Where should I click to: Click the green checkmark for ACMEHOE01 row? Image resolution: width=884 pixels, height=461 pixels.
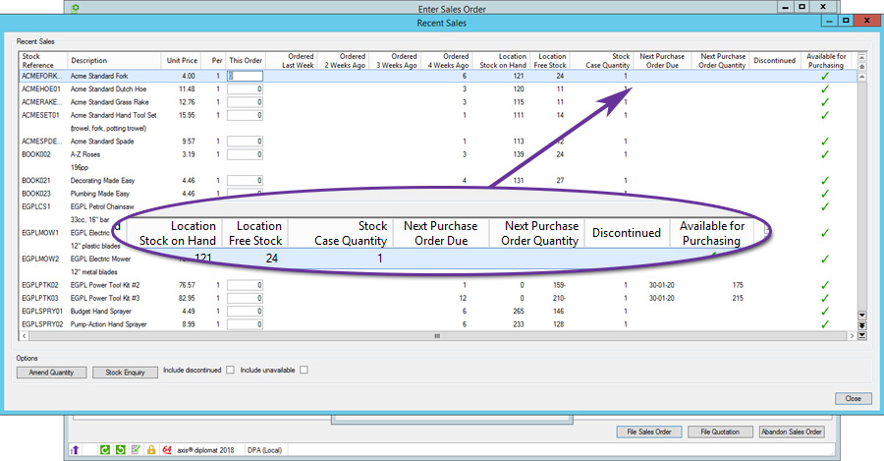point(825,89)
